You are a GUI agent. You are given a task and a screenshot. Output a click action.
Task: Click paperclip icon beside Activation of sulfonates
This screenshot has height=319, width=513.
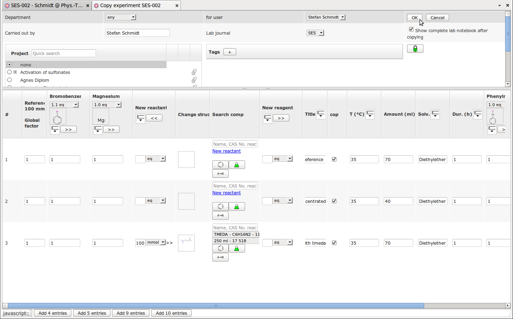coord(194,72)
